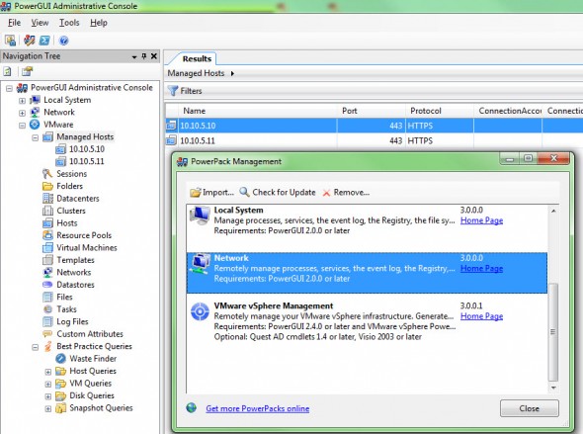Select the VMware node icon

coord(35,125)
